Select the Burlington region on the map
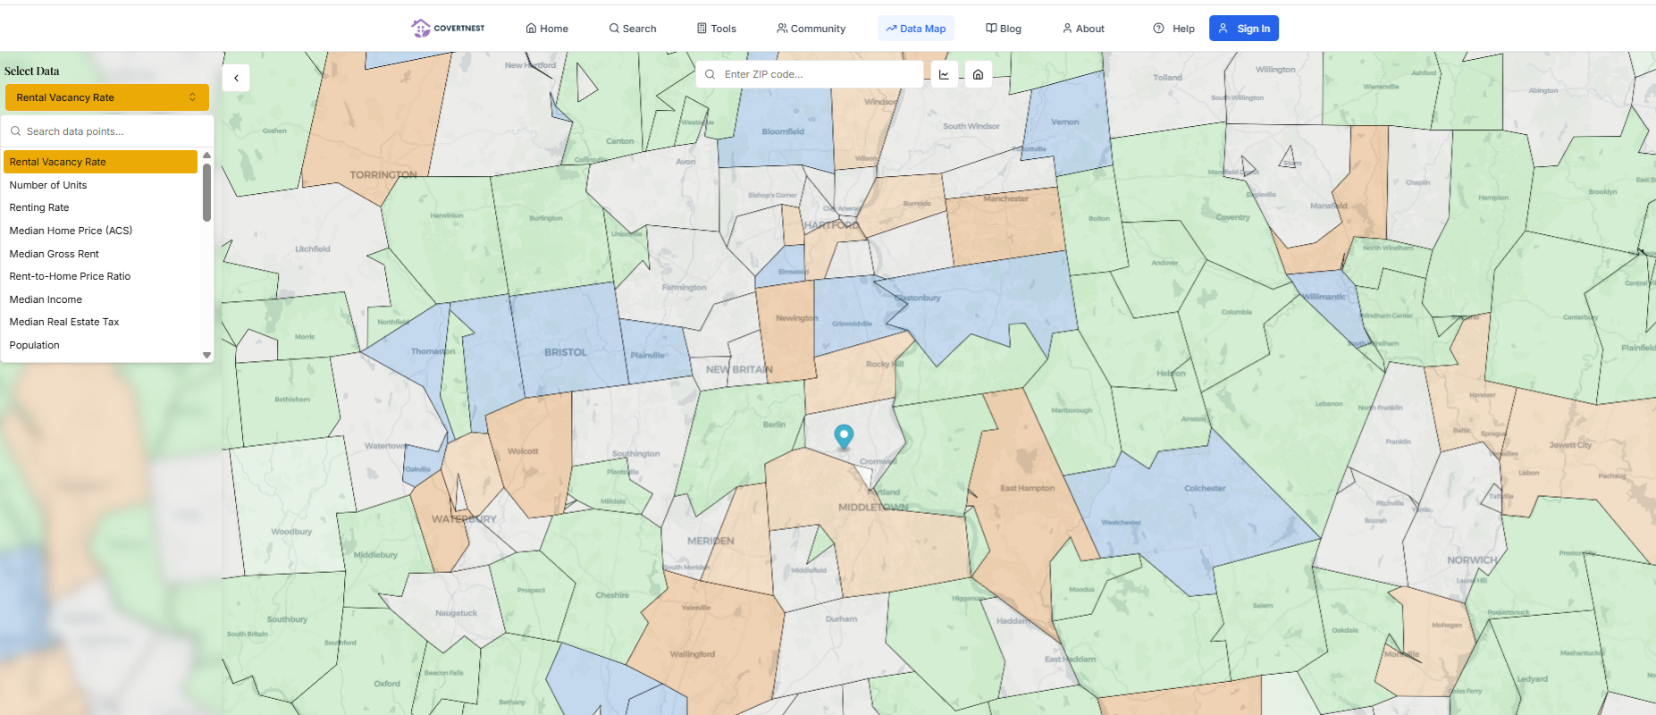The width and height of the screenshot is (1656, 715). pyautogui.click(x=546, y=218)
